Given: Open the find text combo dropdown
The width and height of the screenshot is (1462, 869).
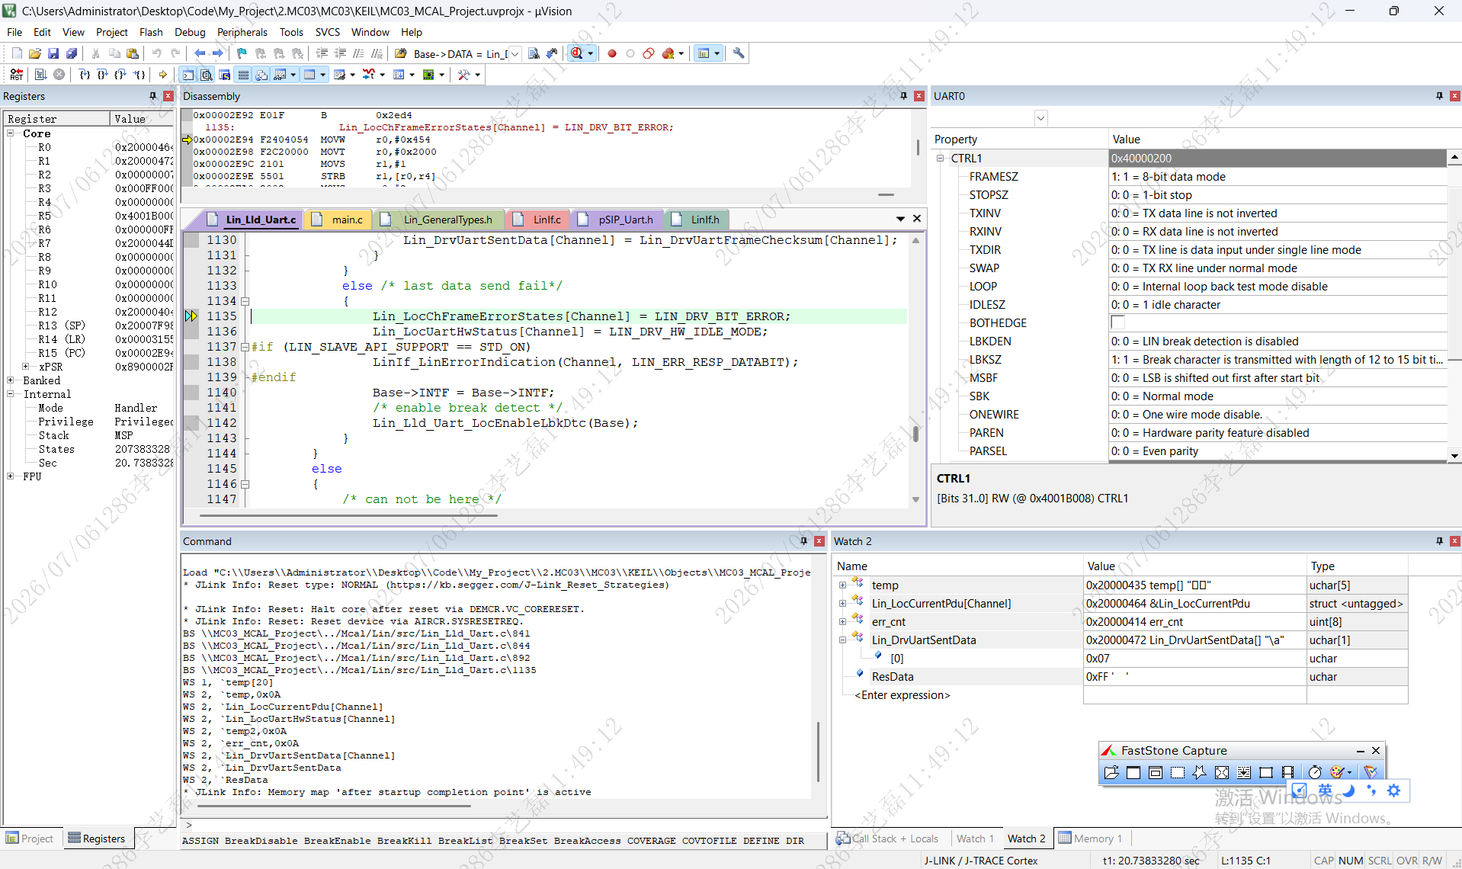Looking at the screenshot, I should click(x=515, y=53).
